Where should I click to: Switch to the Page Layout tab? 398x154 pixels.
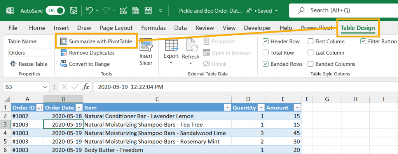(116, 28)
